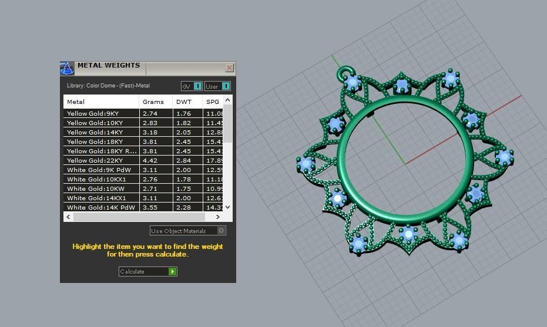This screenshot has width=547, height=327.
Task: Select the Yellow Gold:22KY row
Action: pos(143,160)
